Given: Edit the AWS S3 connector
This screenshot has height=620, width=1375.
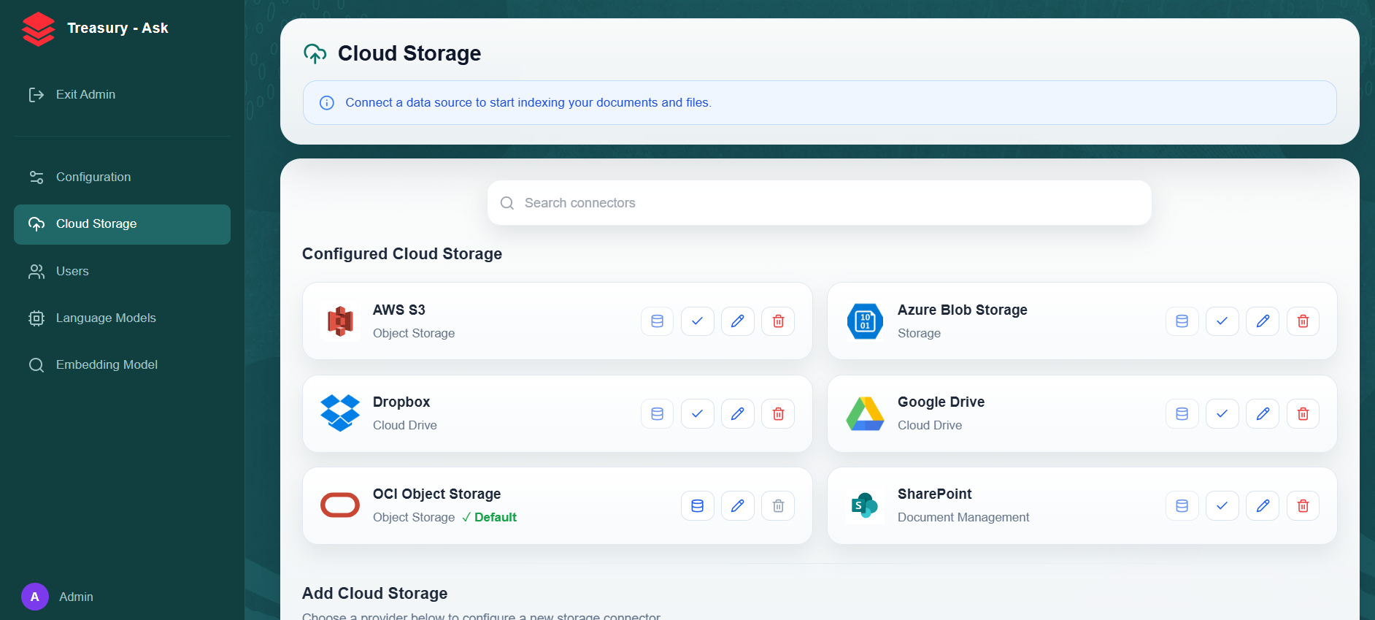Looking at the screenshot, I should pyautogui.click(x=737, y=321).
